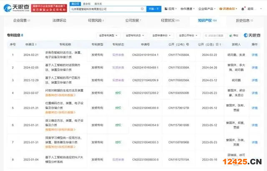
Task: Switch to the 经营状况 tab
Action: pos(170,20)
